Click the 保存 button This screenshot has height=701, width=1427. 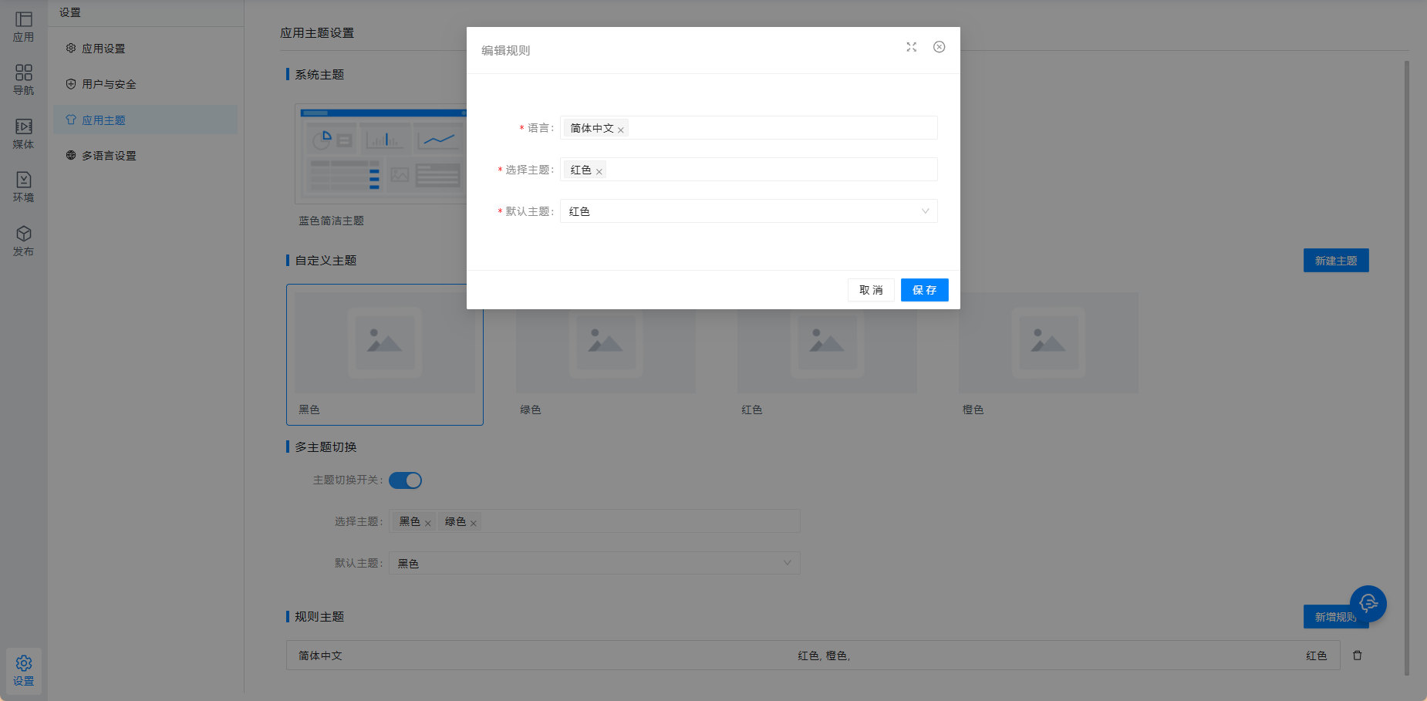point(924,290)
